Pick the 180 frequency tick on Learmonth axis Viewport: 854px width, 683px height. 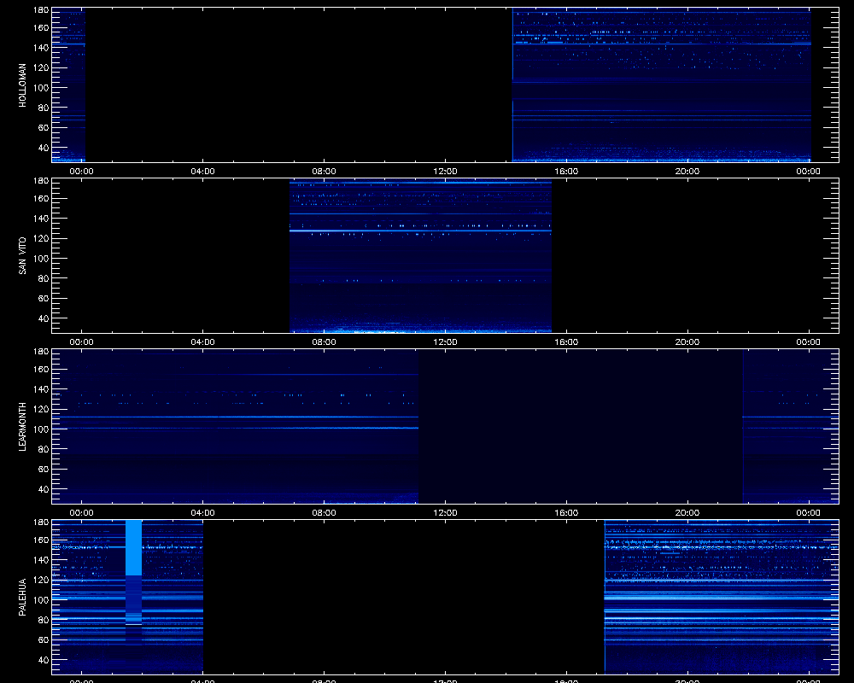click(41, 351)
